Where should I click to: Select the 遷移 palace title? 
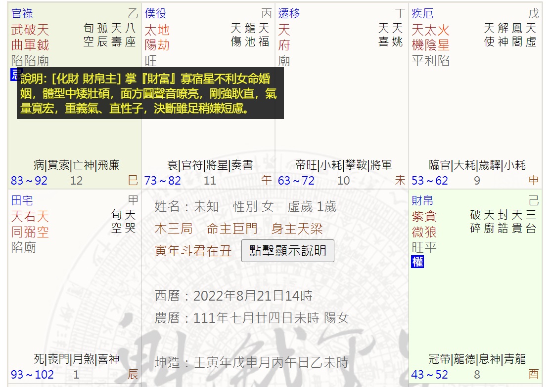pyautogui.click(x=289, y=14)
